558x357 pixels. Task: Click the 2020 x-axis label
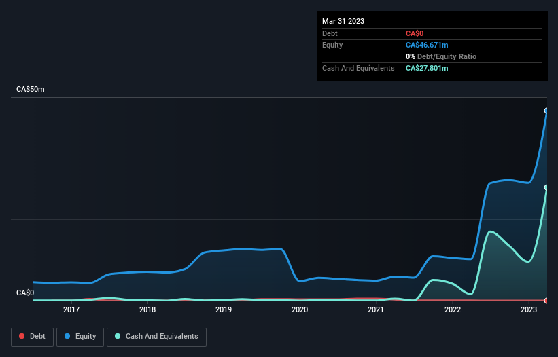[x=300, y=309]
